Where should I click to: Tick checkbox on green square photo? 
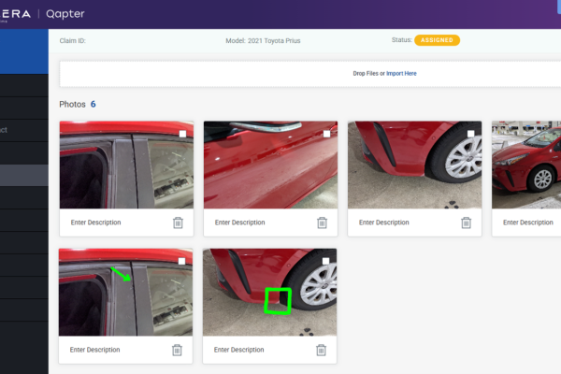326,261
